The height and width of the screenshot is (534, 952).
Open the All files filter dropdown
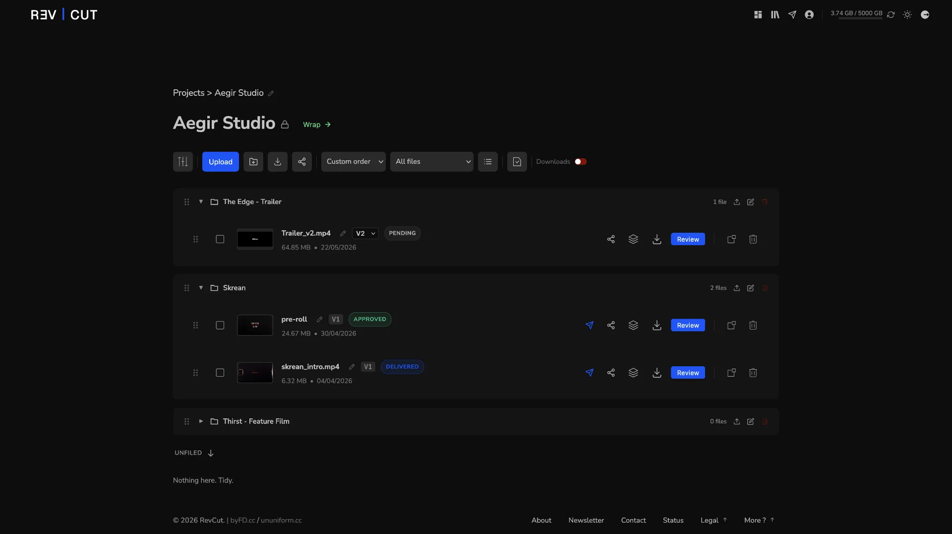point(432,162)
